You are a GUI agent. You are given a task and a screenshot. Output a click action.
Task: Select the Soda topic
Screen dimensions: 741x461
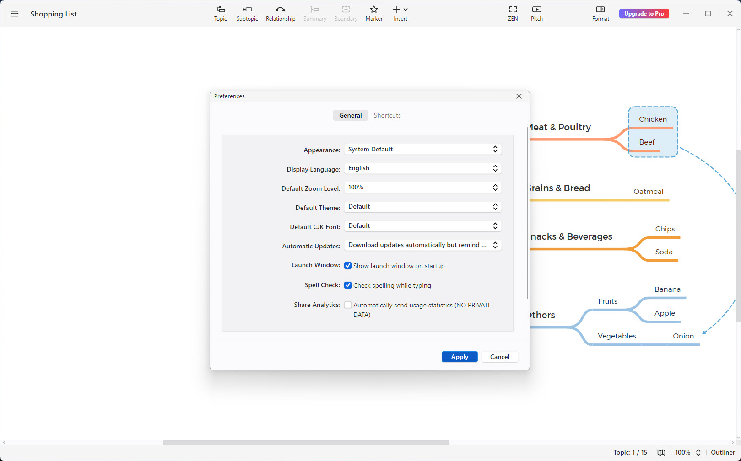pyautogui.click(x=664, y=252)
